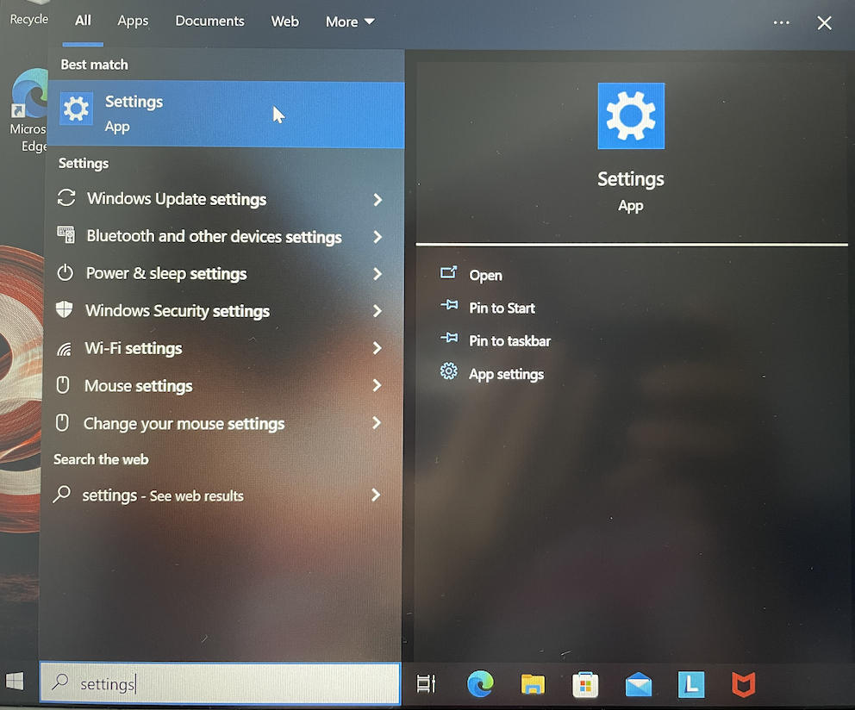The image size is (855, 710).
Task: Expand Windows Security settings chevron
Action: click(x=378, y=311)
